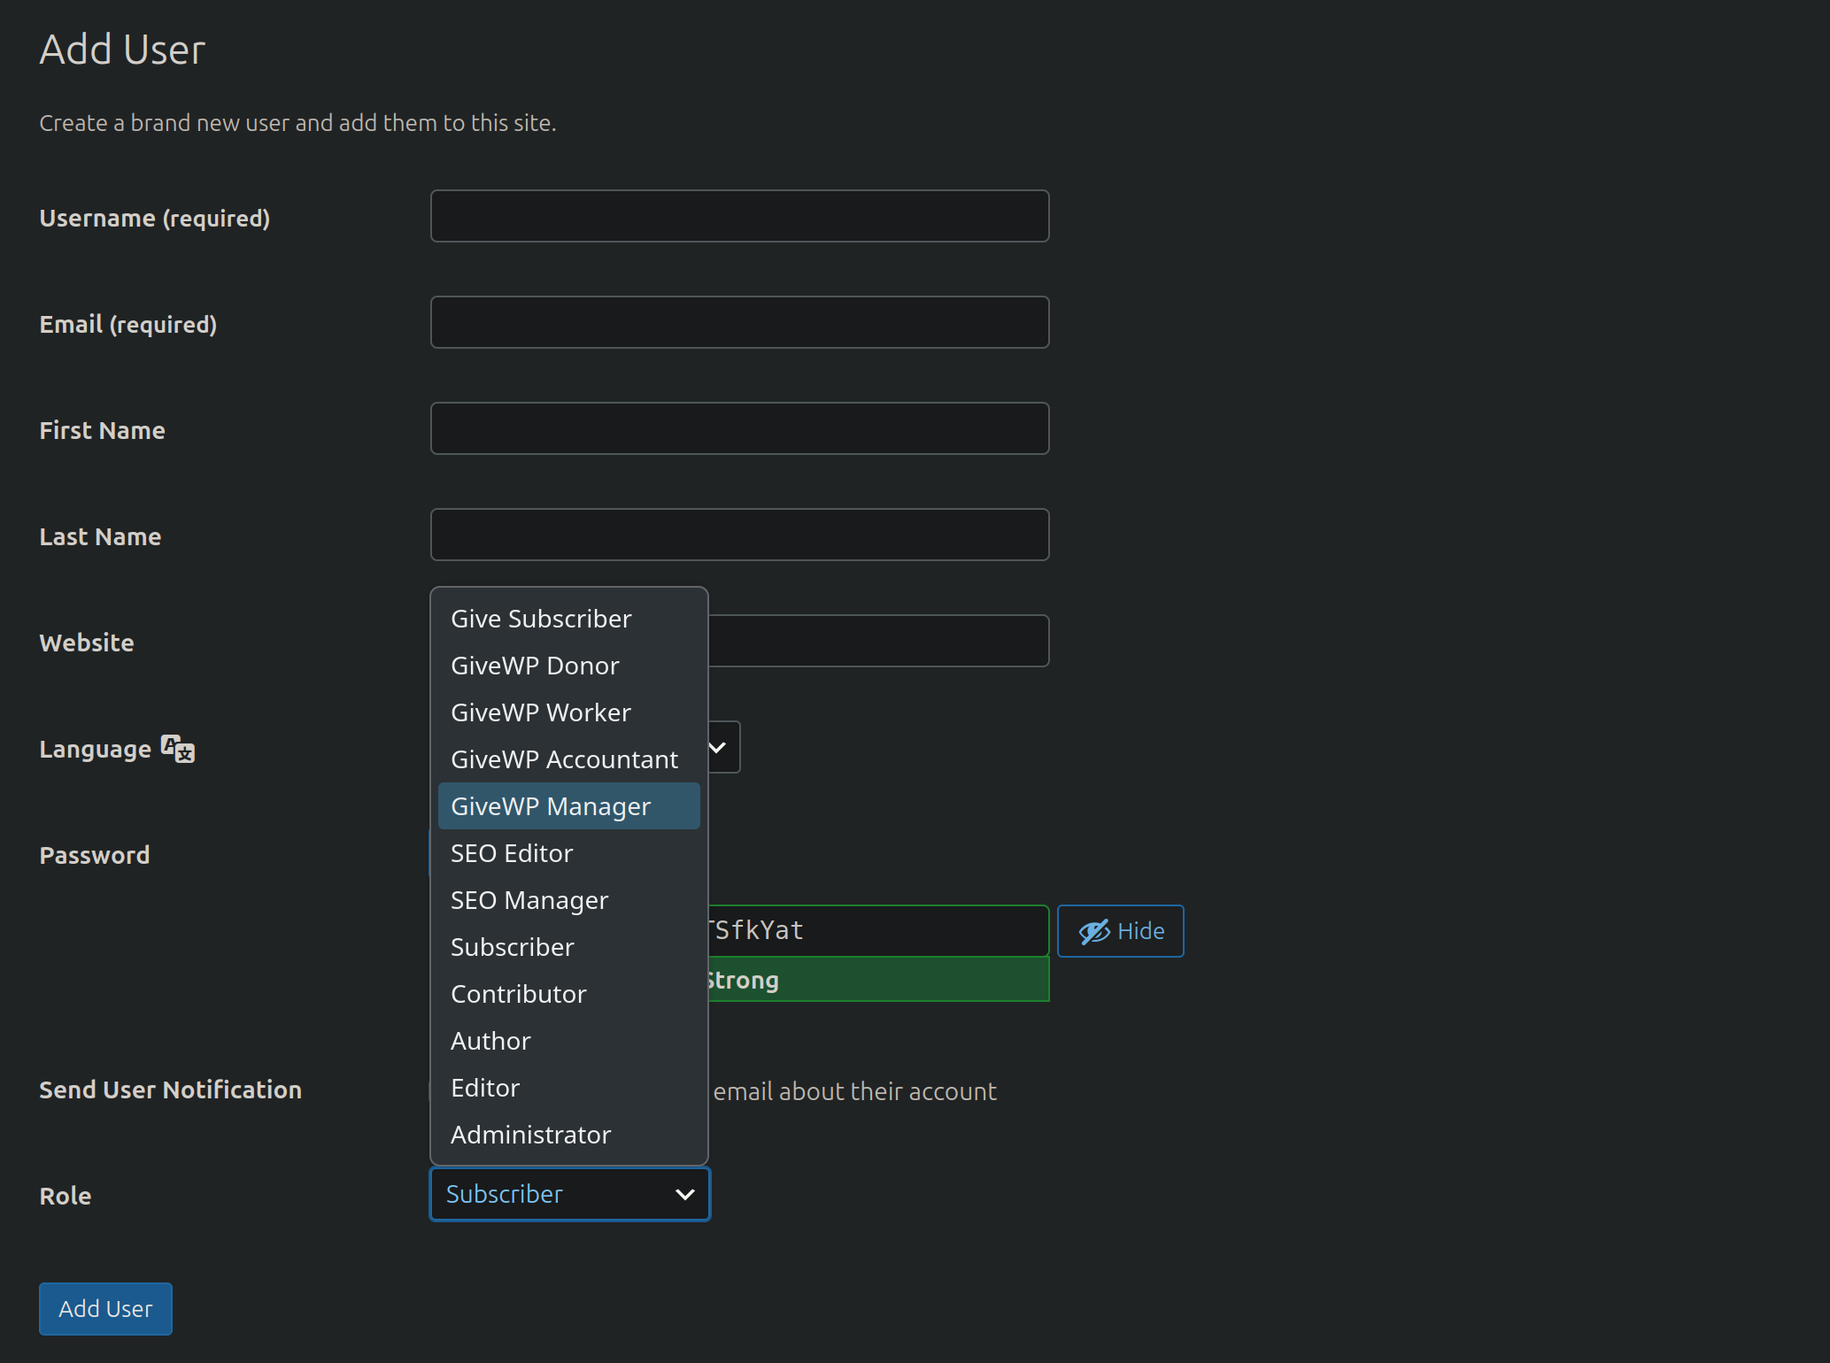
Task: Toggle password visibility with Hide
Action: click(x=1119, y=930)
